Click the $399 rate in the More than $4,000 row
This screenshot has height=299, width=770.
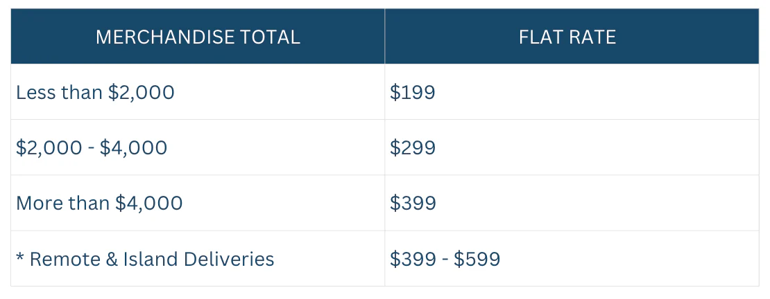413,203
